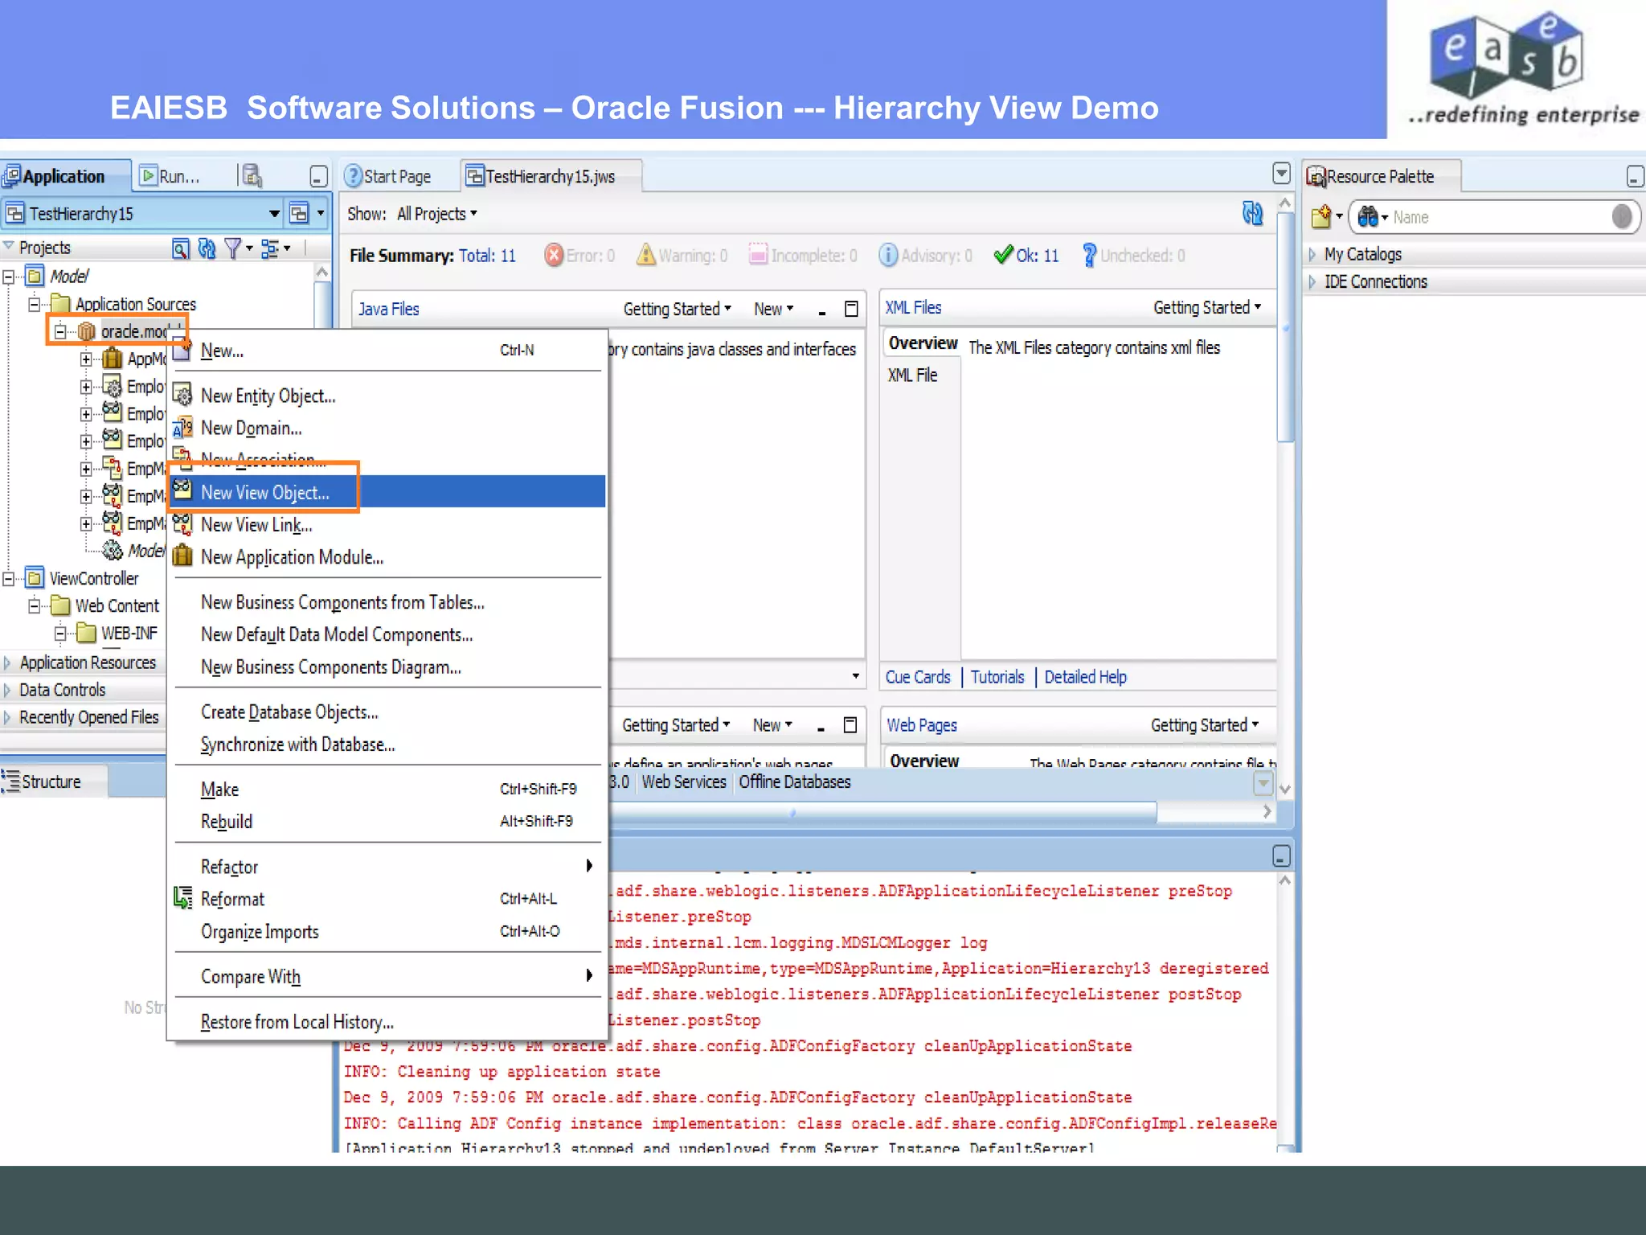Click the Advisory info icon in File Summary

(x=888, y=255)
